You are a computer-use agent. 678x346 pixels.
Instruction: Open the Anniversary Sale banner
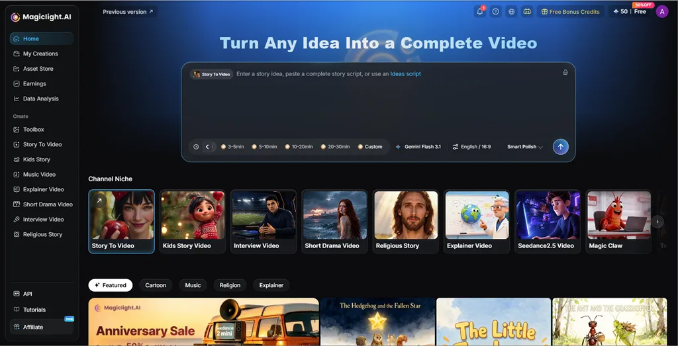click(x=204, y=322)
